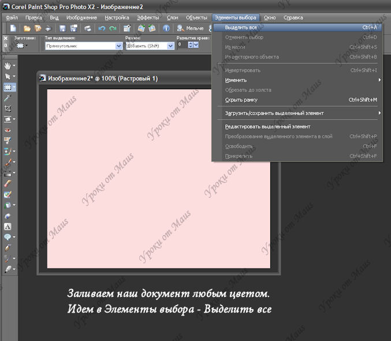Choose the Red Eye tool
The image size is (391, 341).
8,130
